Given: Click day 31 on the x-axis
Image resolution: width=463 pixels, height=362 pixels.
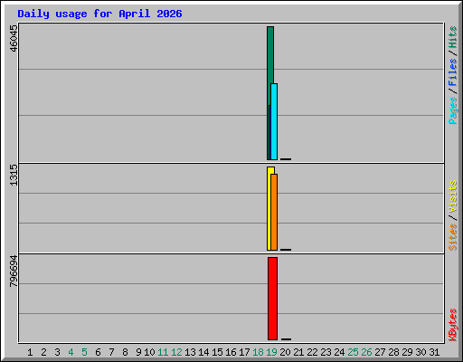Looking at the screenshot, I should [x=434, y=352].
